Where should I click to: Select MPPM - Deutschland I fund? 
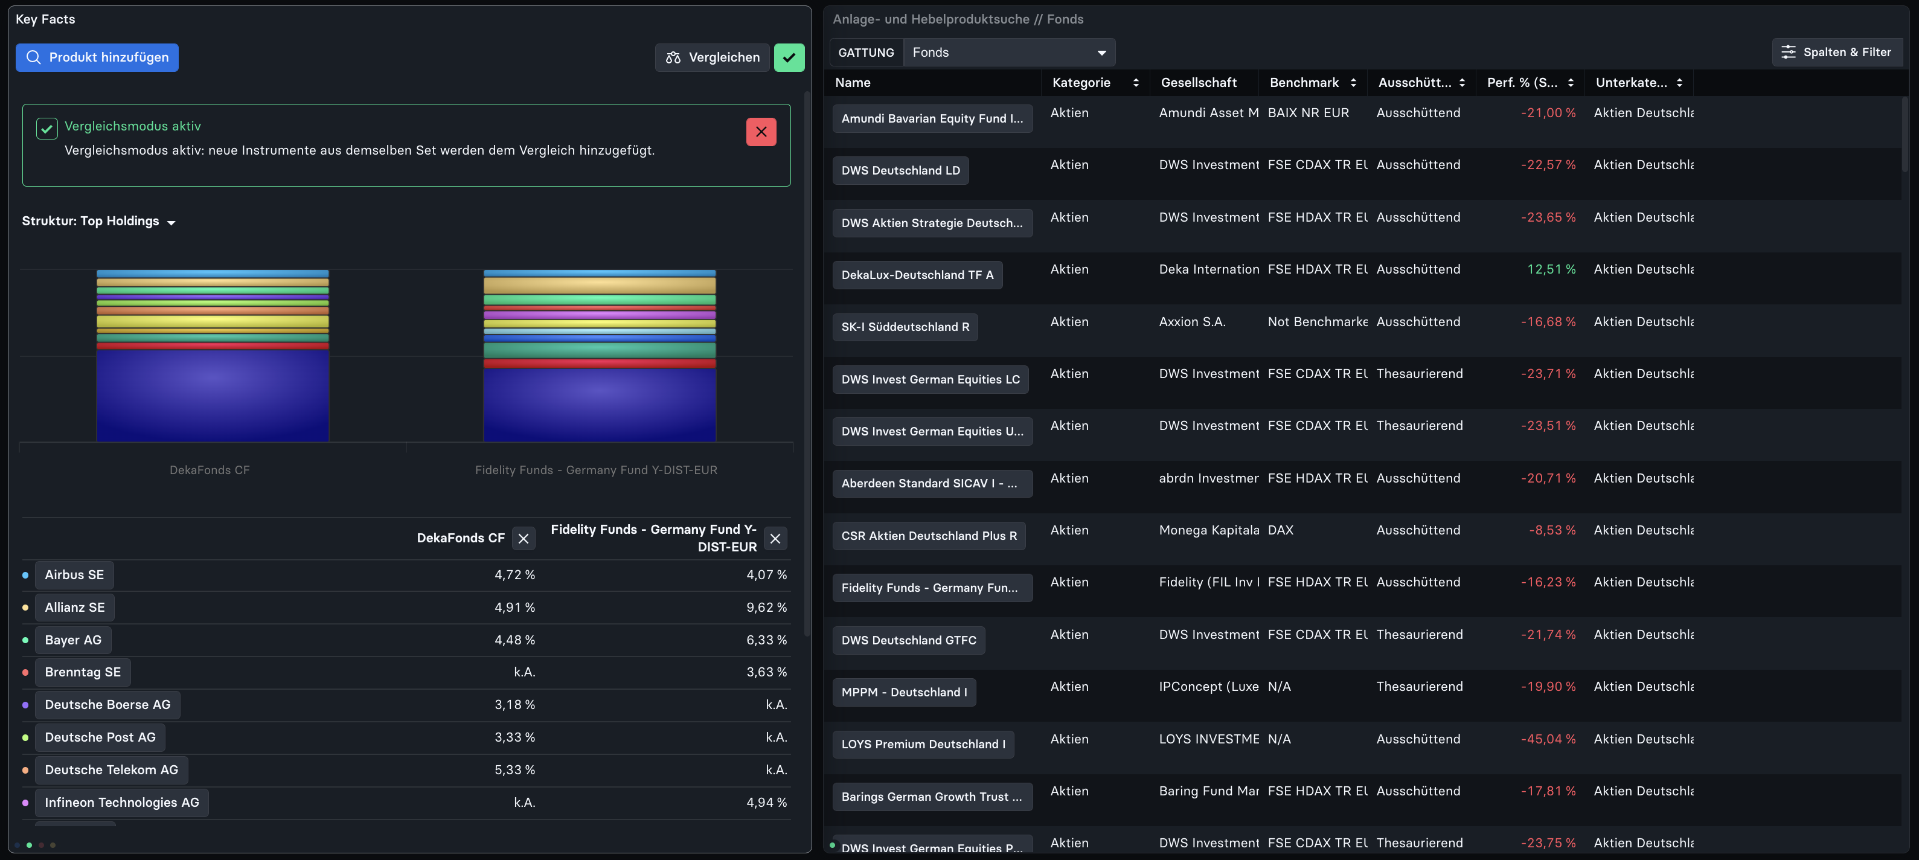[x=903, y=692]
